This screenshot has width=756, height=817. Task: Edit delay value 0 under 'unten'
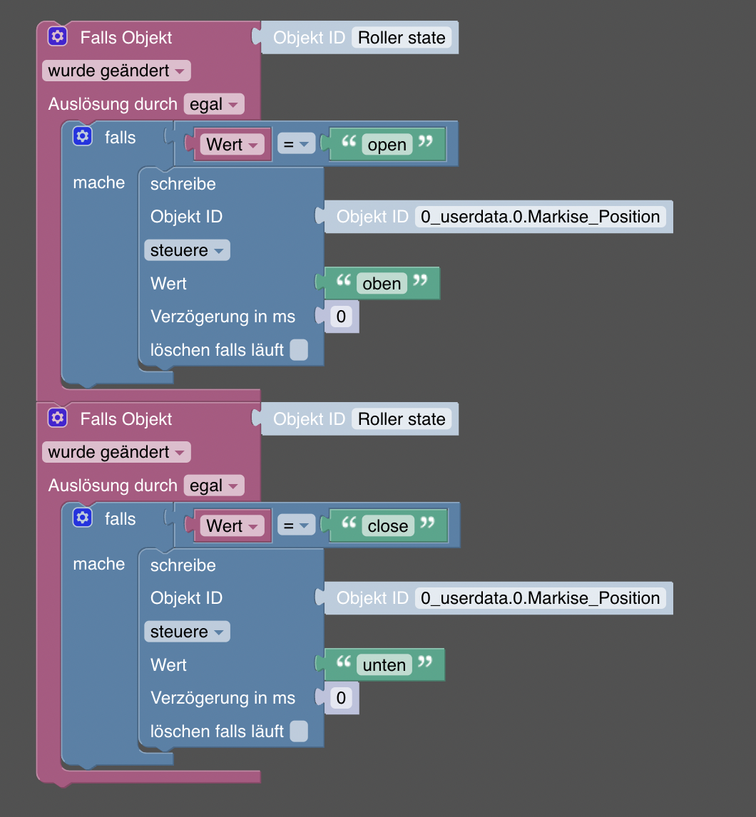pyautogui.click(x=341, y=698)
